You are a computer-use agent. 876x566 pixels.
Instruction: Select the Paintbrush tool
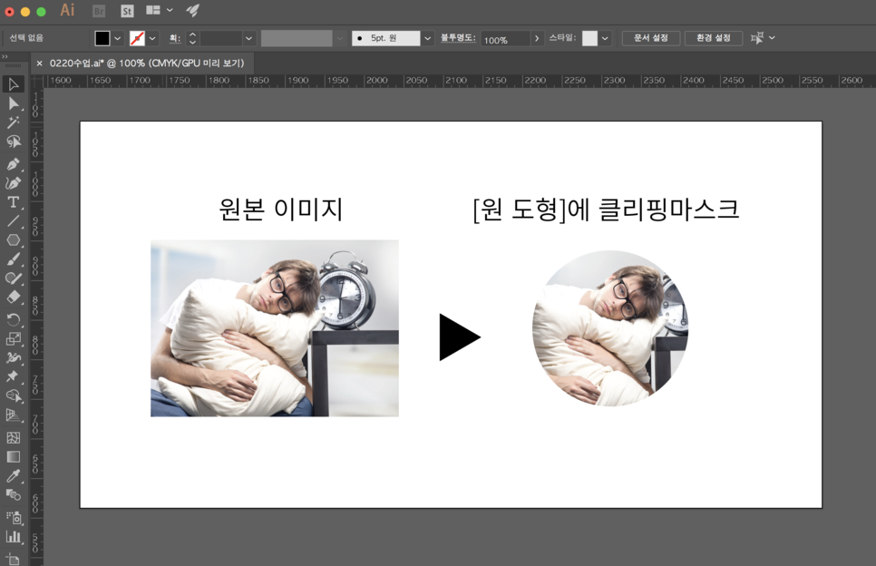[14, 259]
